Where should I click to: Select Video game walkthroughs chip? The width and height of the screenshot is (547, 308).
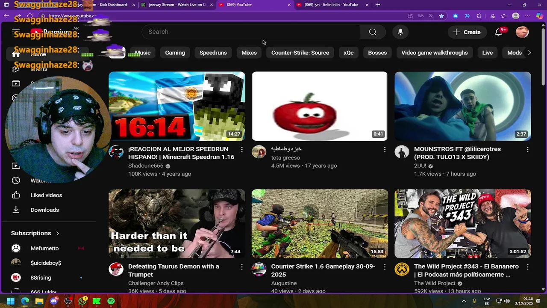(435, 53)
